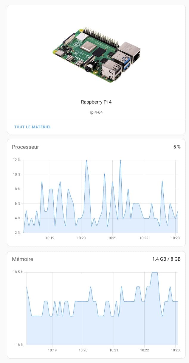Click the 2 % axis label in the Processeur chart
Screen dimensions: 189x363
[17, 233]
